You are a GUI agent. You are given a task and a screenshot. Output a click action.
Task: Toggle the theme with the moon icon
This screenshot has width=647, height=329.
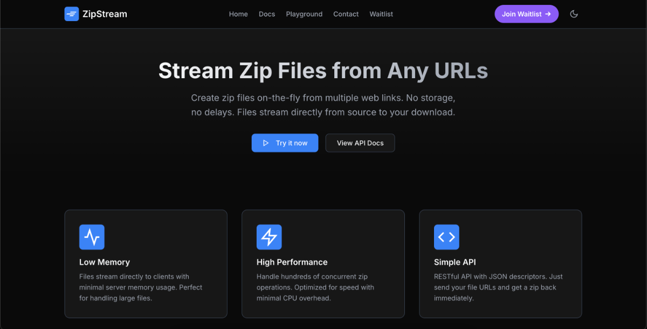pyautogui.click(x=574, y=14)
